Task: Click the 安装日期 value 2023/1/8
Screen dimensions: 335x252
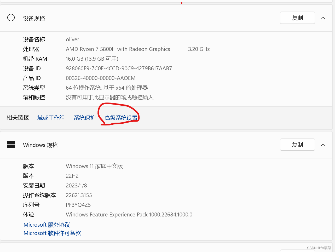Action: [76, 185]
